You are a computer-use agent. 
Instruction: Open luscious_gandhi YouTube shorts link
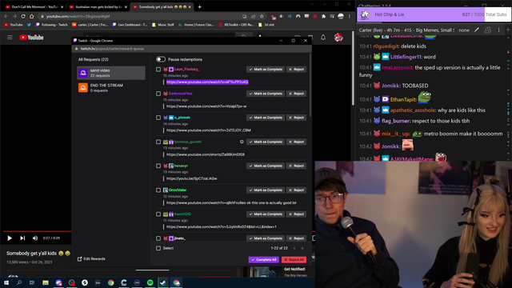click(x=206, y=154)
